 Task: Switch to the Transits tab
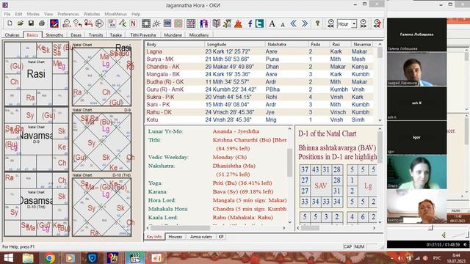coord(96,34)
